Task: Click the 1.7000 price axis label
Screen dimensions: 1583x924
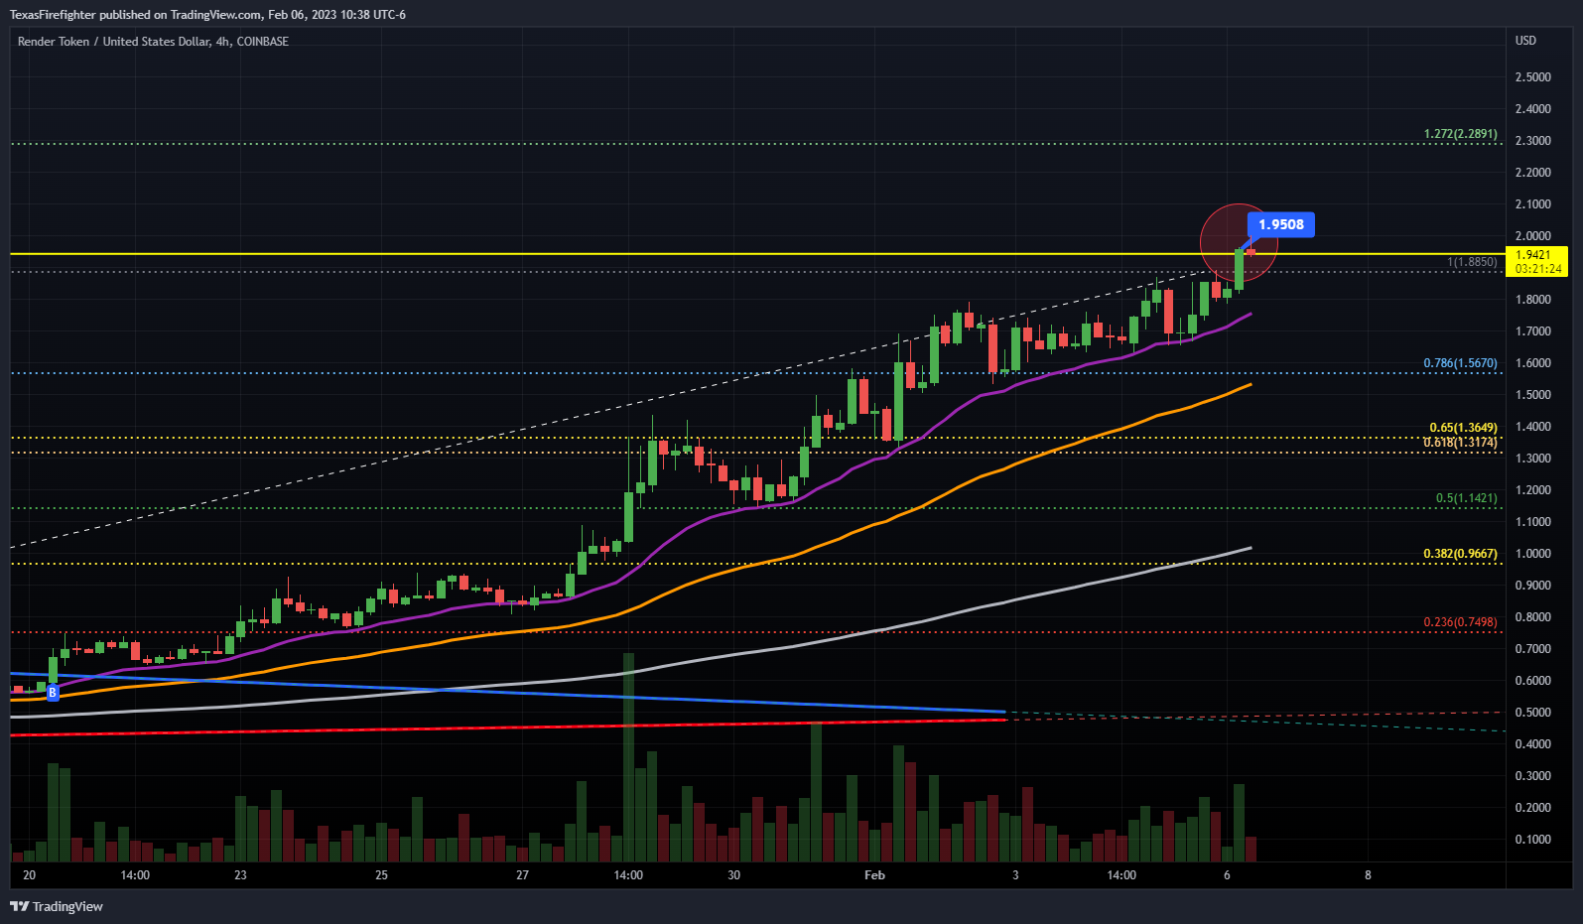Action: coord(1533,331)
